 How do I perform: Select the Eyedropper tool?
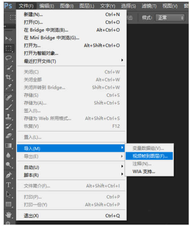click(8, 87)
